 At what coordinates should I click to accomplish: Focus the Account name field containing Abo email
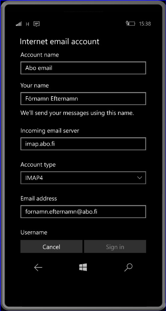click(x=83, y=68)
